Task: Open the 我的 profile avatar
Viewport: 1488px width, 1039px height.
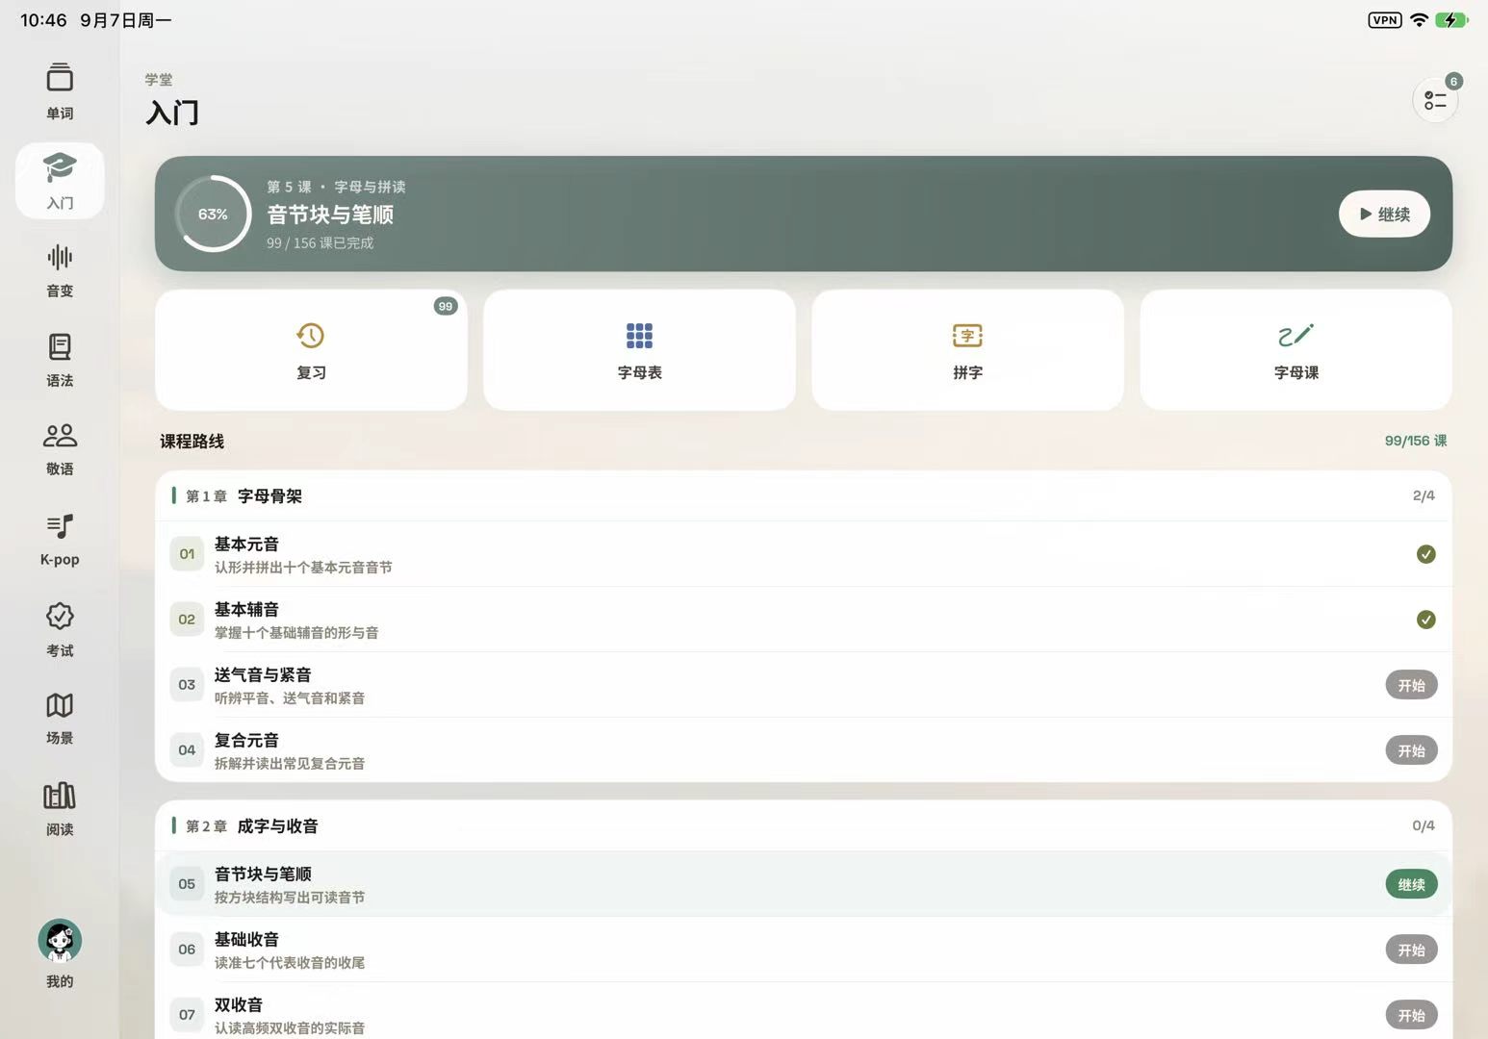Action: (60, 952)
